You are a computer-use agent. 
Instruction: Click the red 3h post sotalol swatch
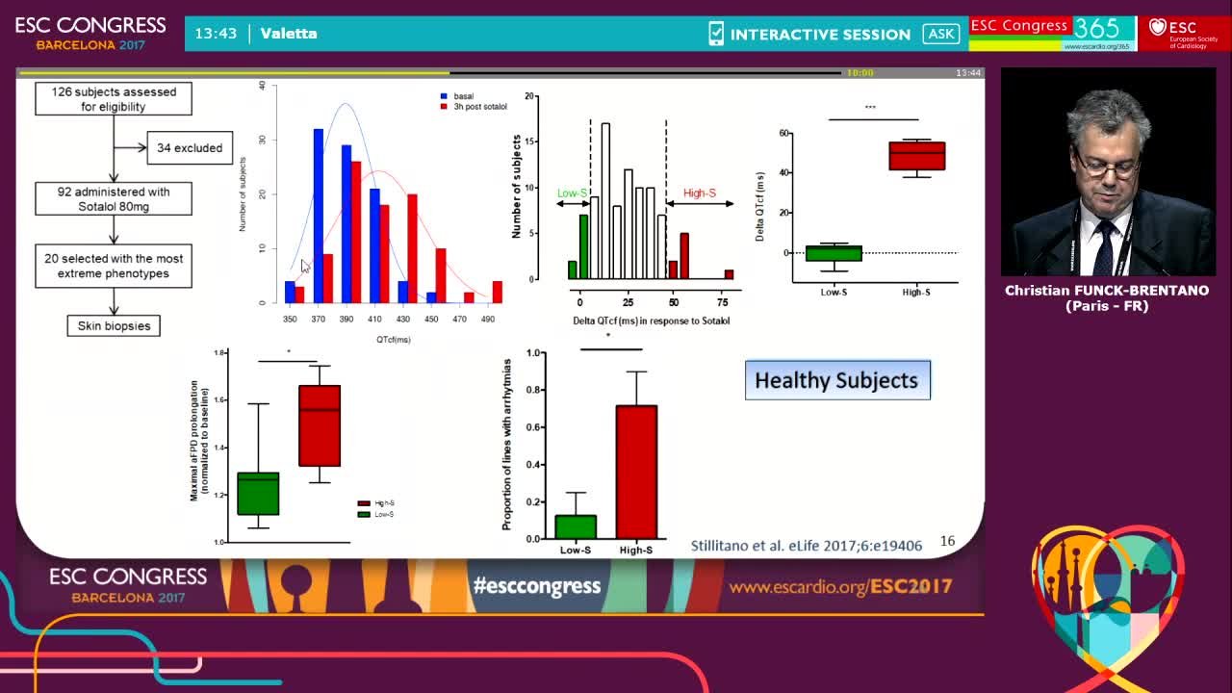coord(444,106)
